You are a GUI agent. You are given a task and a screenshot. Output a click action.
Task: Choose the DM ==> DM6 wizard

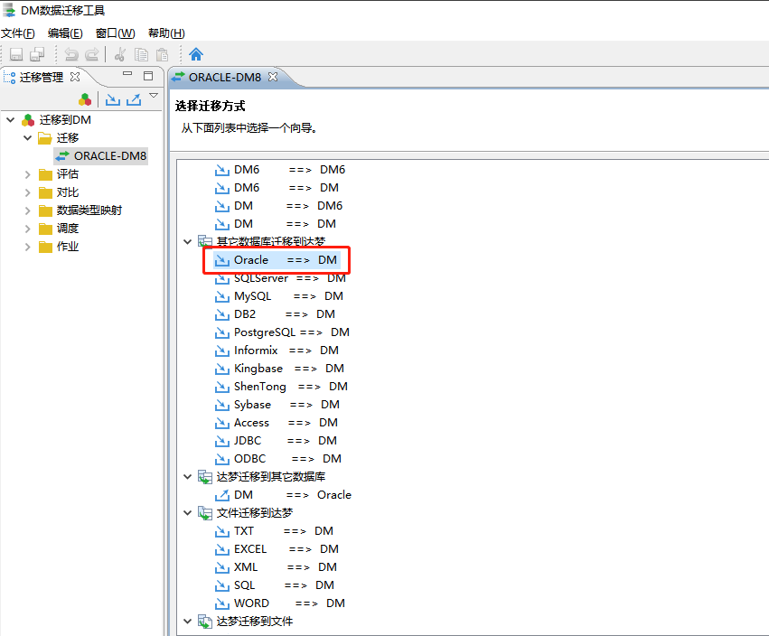coord(278,206)
